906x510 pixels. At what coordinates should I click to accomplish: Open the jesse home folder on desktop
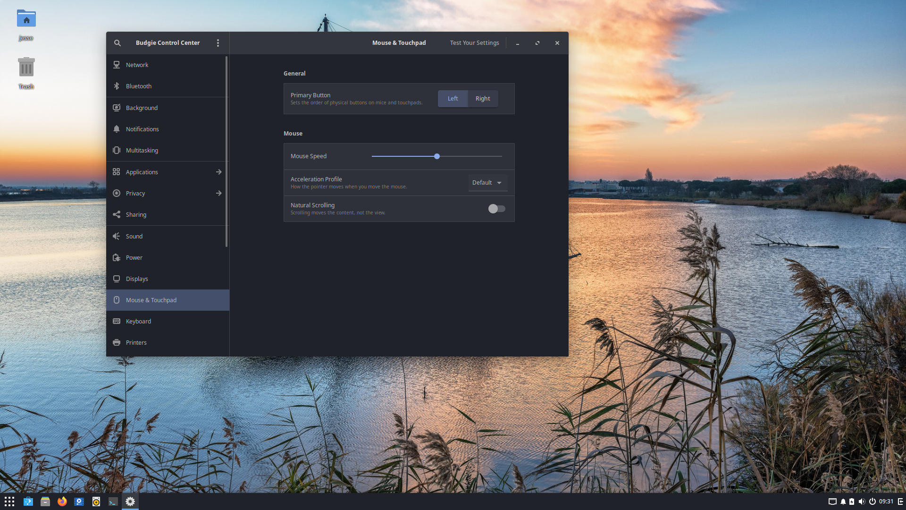pyautogui.click(x=26, y=25)
